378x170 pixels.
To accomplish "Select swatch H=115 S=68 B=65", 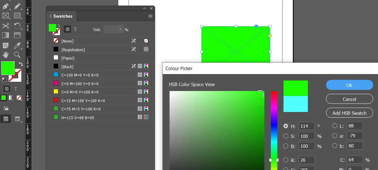I will pyautogui.click(x=100, y=117).
